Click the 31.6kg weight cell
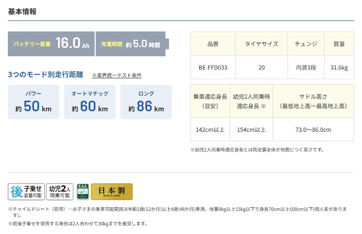The width and height of the screenshot is (362, 234). [339, 68]
